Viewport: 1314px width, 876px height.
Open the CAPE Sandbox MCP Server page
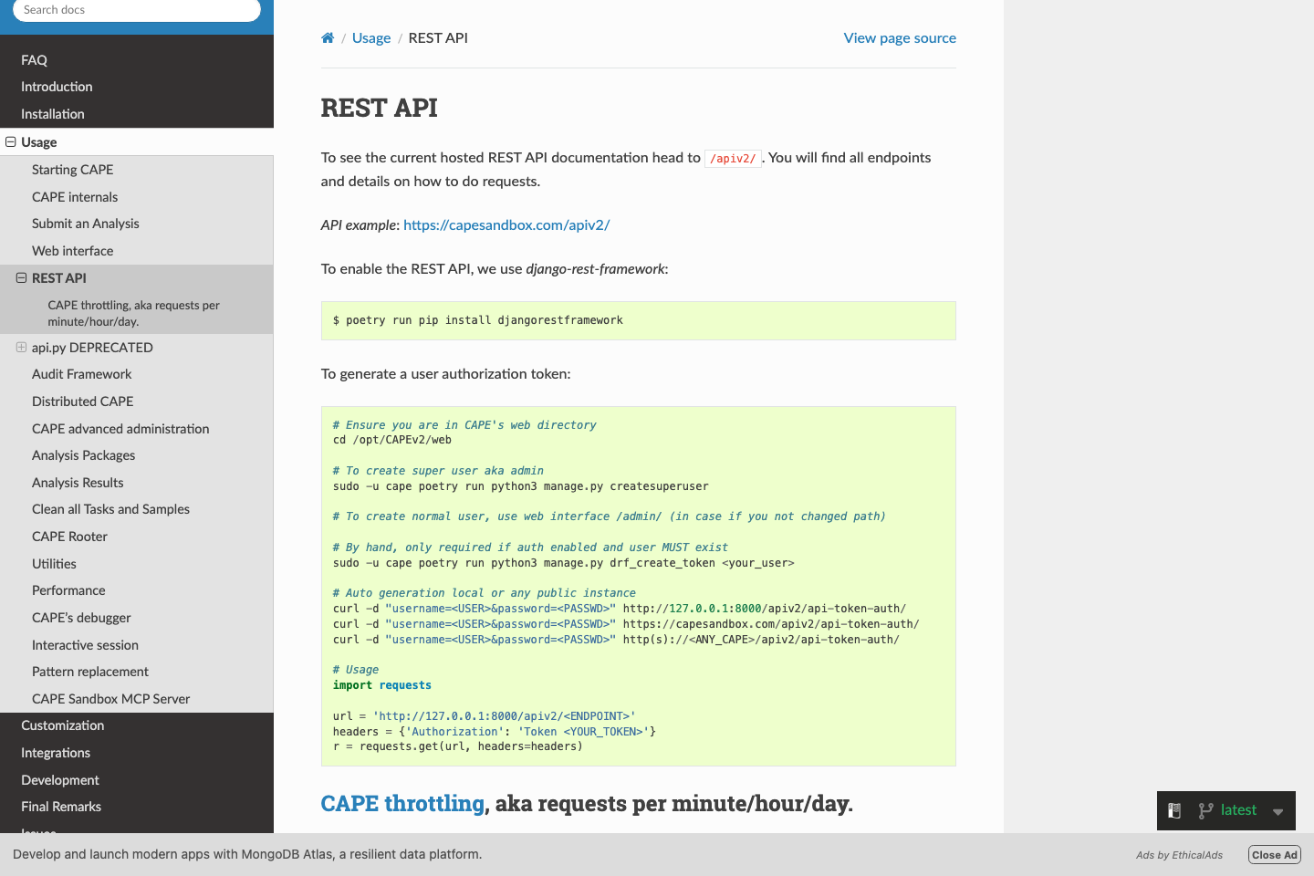110,698
